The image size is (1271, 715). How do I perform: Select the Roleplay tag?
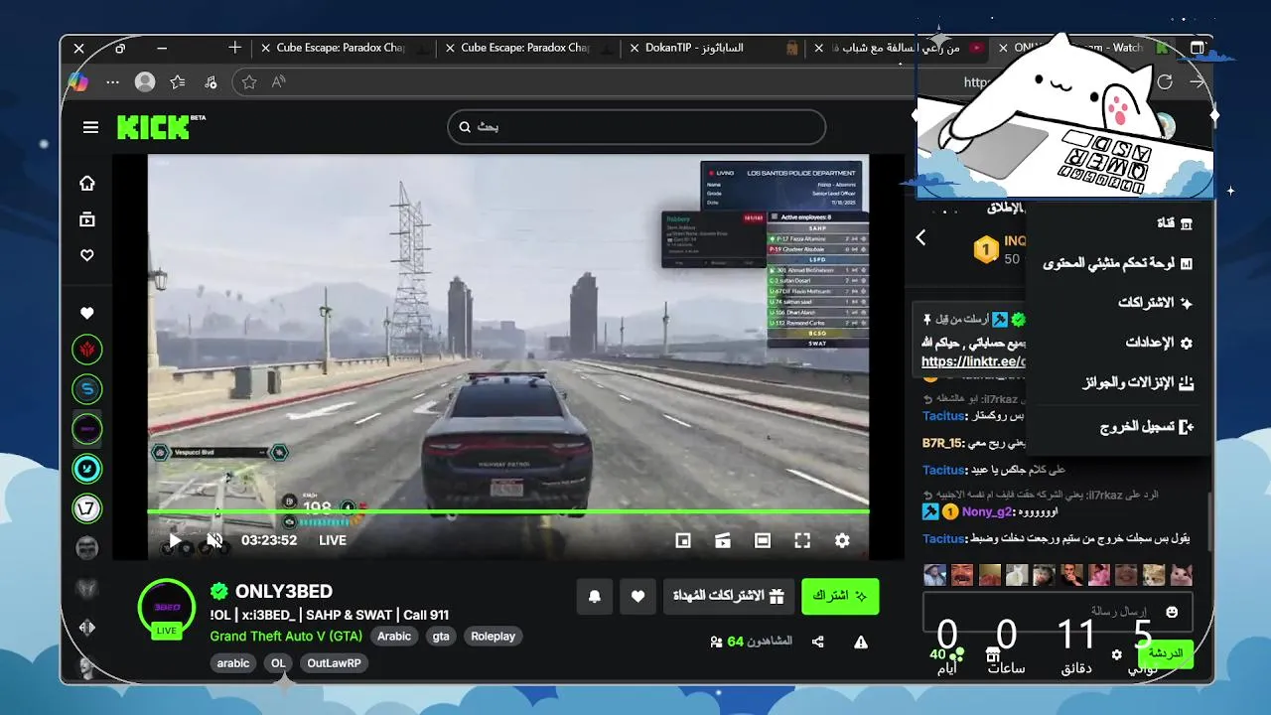tap(494, 637)
